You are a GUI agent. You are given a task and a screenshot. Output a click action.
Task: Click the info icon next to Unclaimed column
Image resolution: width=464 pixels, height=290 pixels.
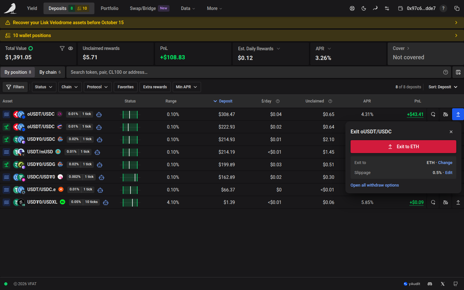pyautogui.click(x=330, y=101)
